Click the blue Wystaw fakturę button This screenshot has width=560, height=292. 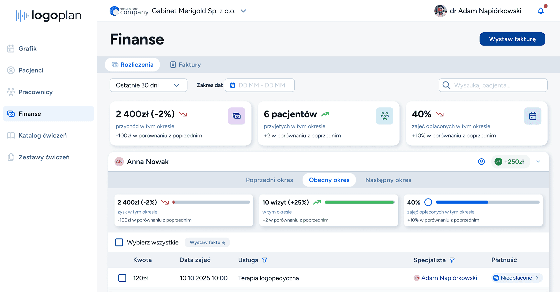click(x=512, y=39)
